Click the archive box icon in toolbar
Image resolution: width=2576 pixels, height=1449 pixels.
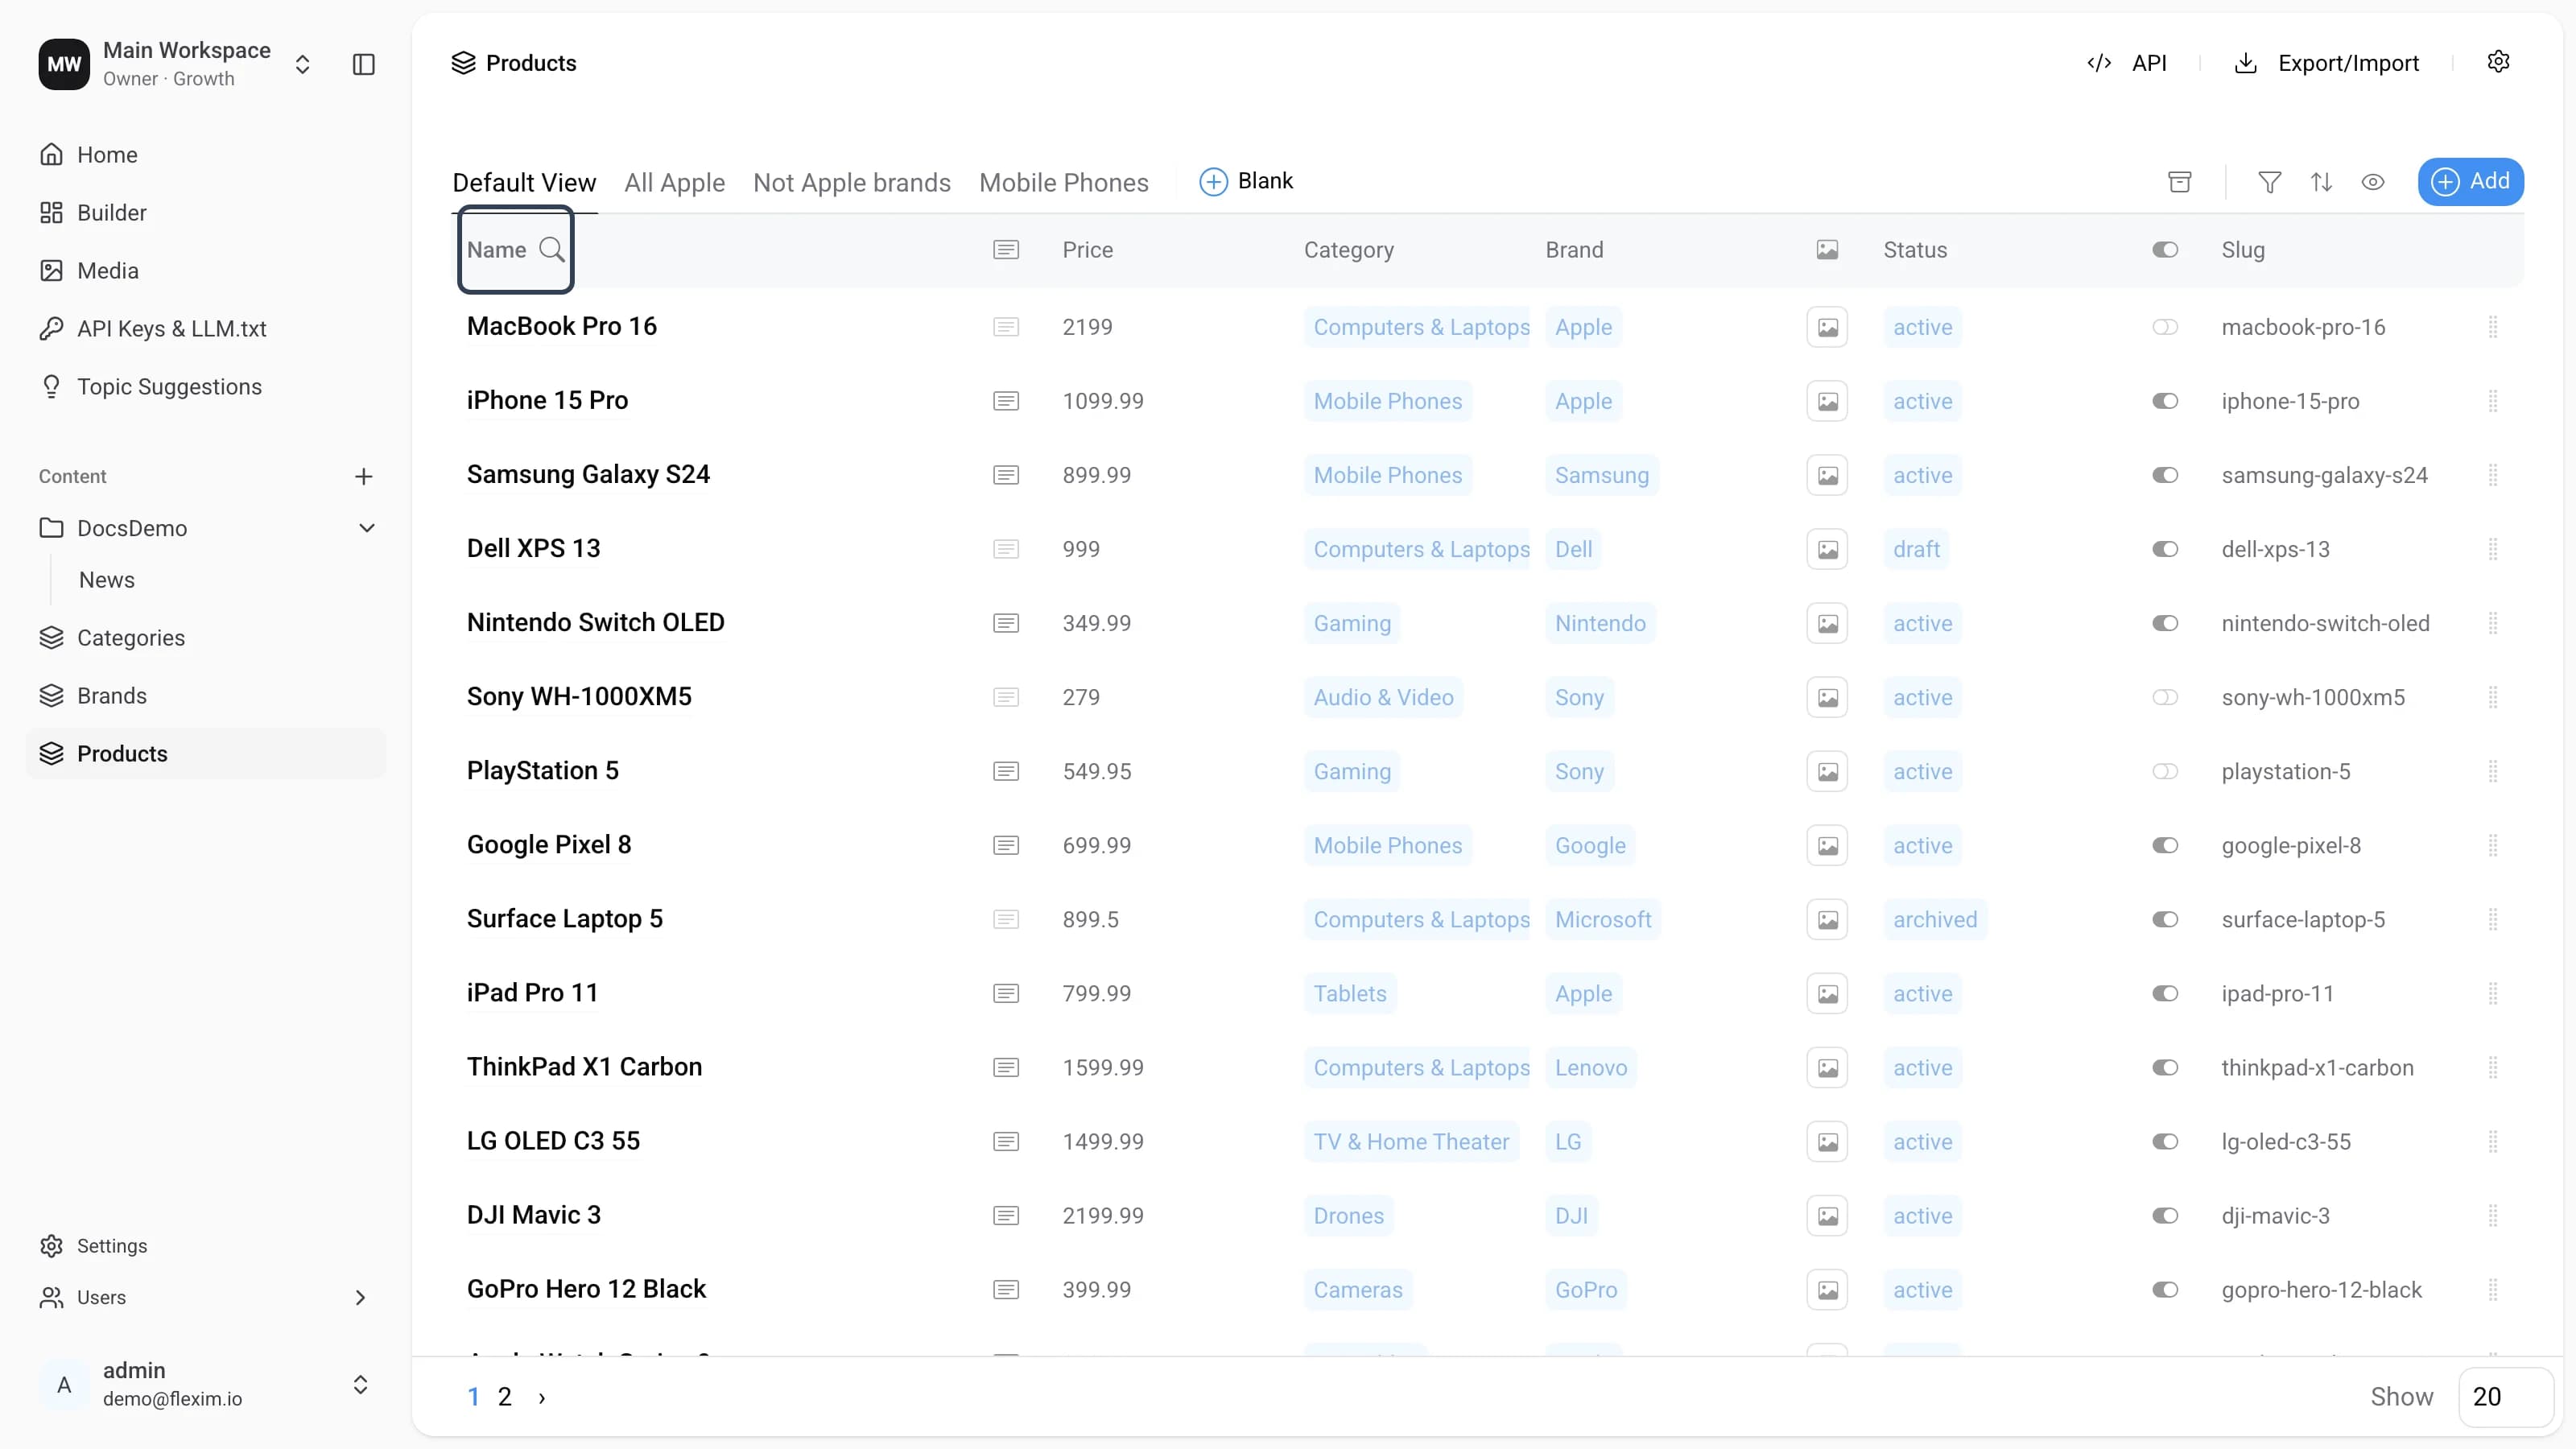click(2180, 181)
